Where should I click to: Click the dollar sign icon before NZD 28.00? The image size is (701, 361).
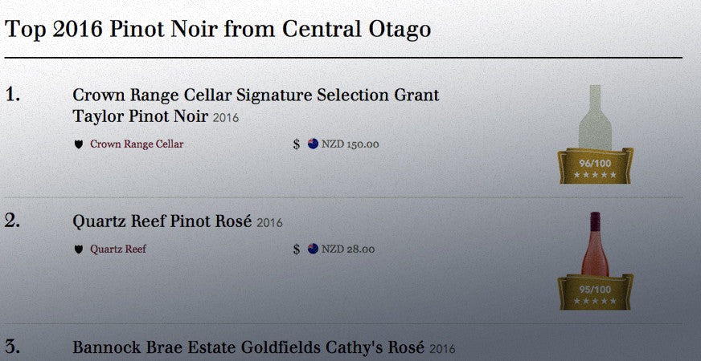pos(297,249)
